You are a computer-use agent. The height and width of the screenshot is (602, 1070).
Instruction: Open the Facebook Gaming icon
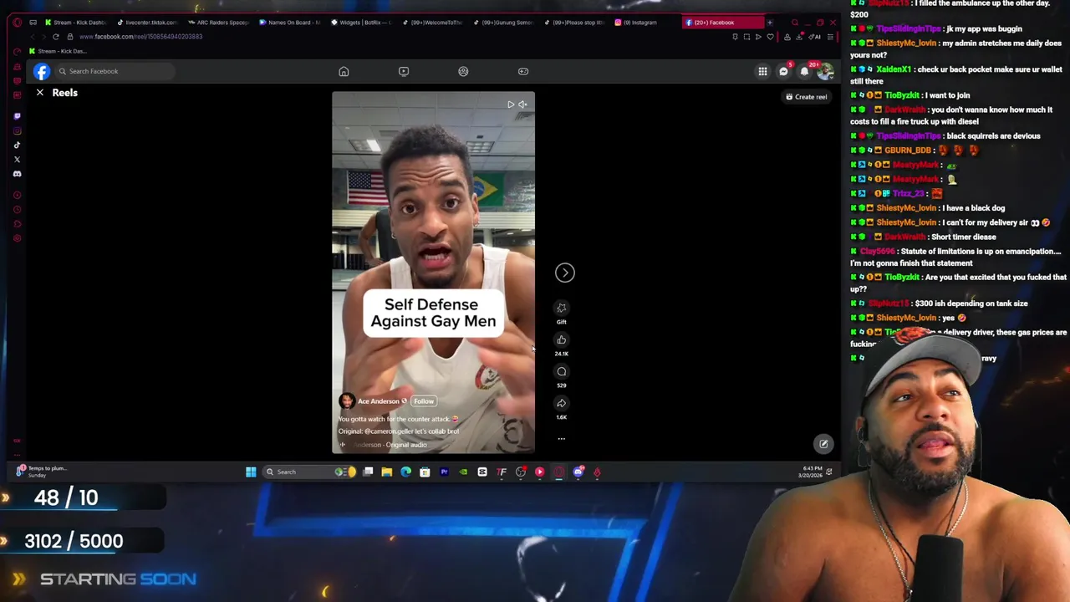pos(523,71)
